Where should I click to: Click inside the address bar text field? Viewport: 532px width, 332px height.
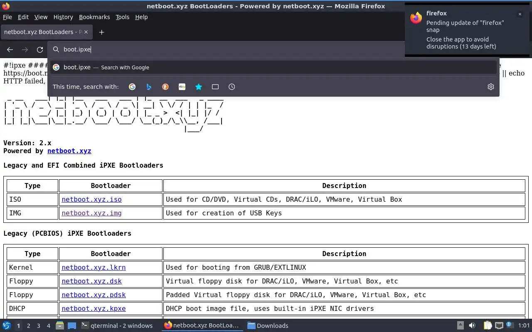coord(233,49)
